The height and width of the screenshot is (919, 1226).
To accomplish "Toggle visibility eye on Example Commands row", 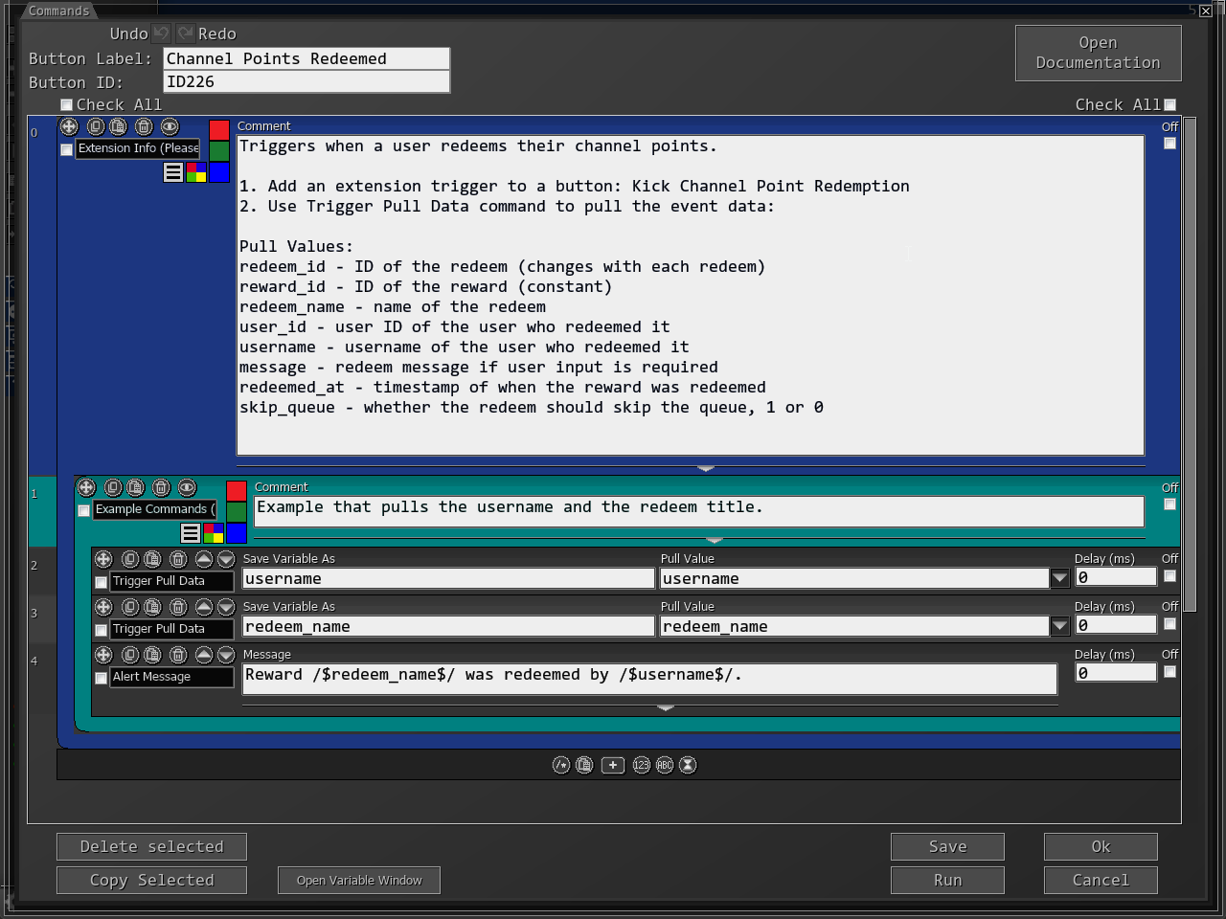I will coord(187,487).
